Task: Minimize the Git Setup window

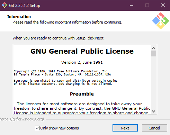Action: [x=132, y=5]
